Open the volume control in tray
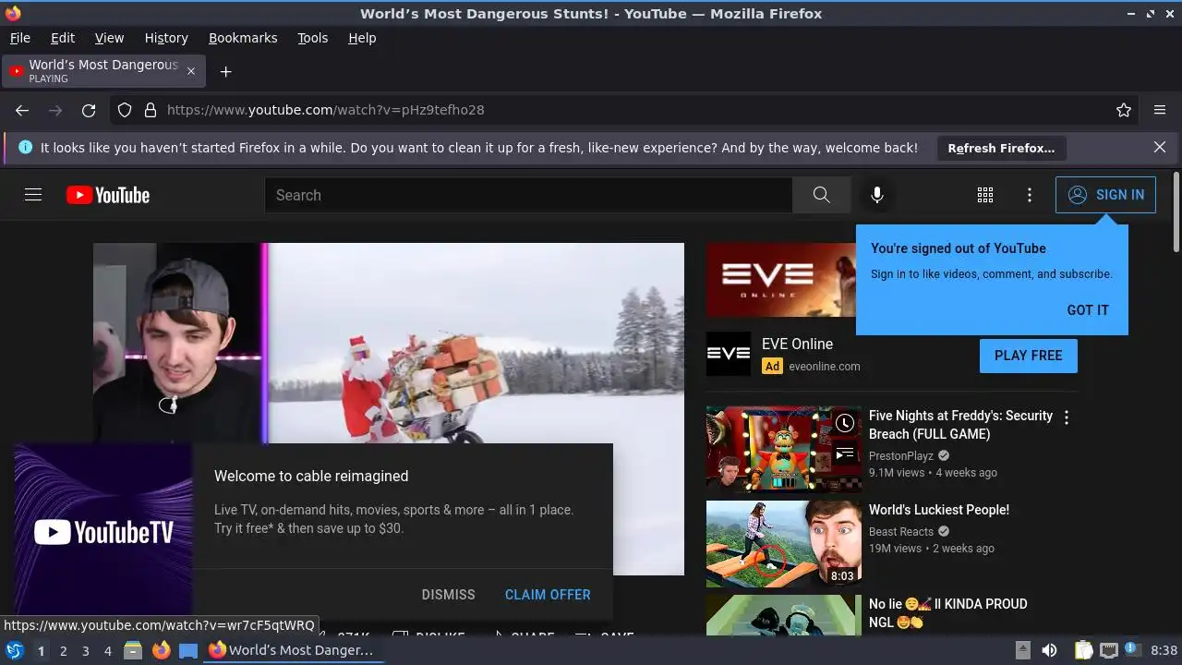The image size is (1182, 665). click(x=1049, y=650)
